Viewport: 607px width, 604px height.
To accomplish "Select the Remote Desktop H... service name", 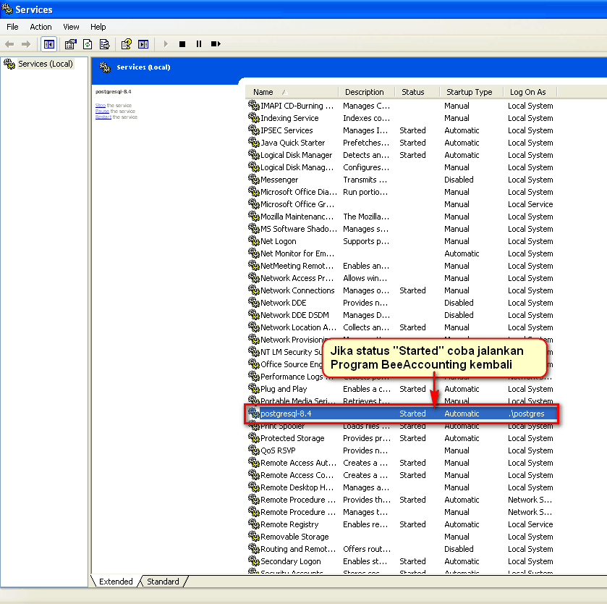I will (297, 487).
